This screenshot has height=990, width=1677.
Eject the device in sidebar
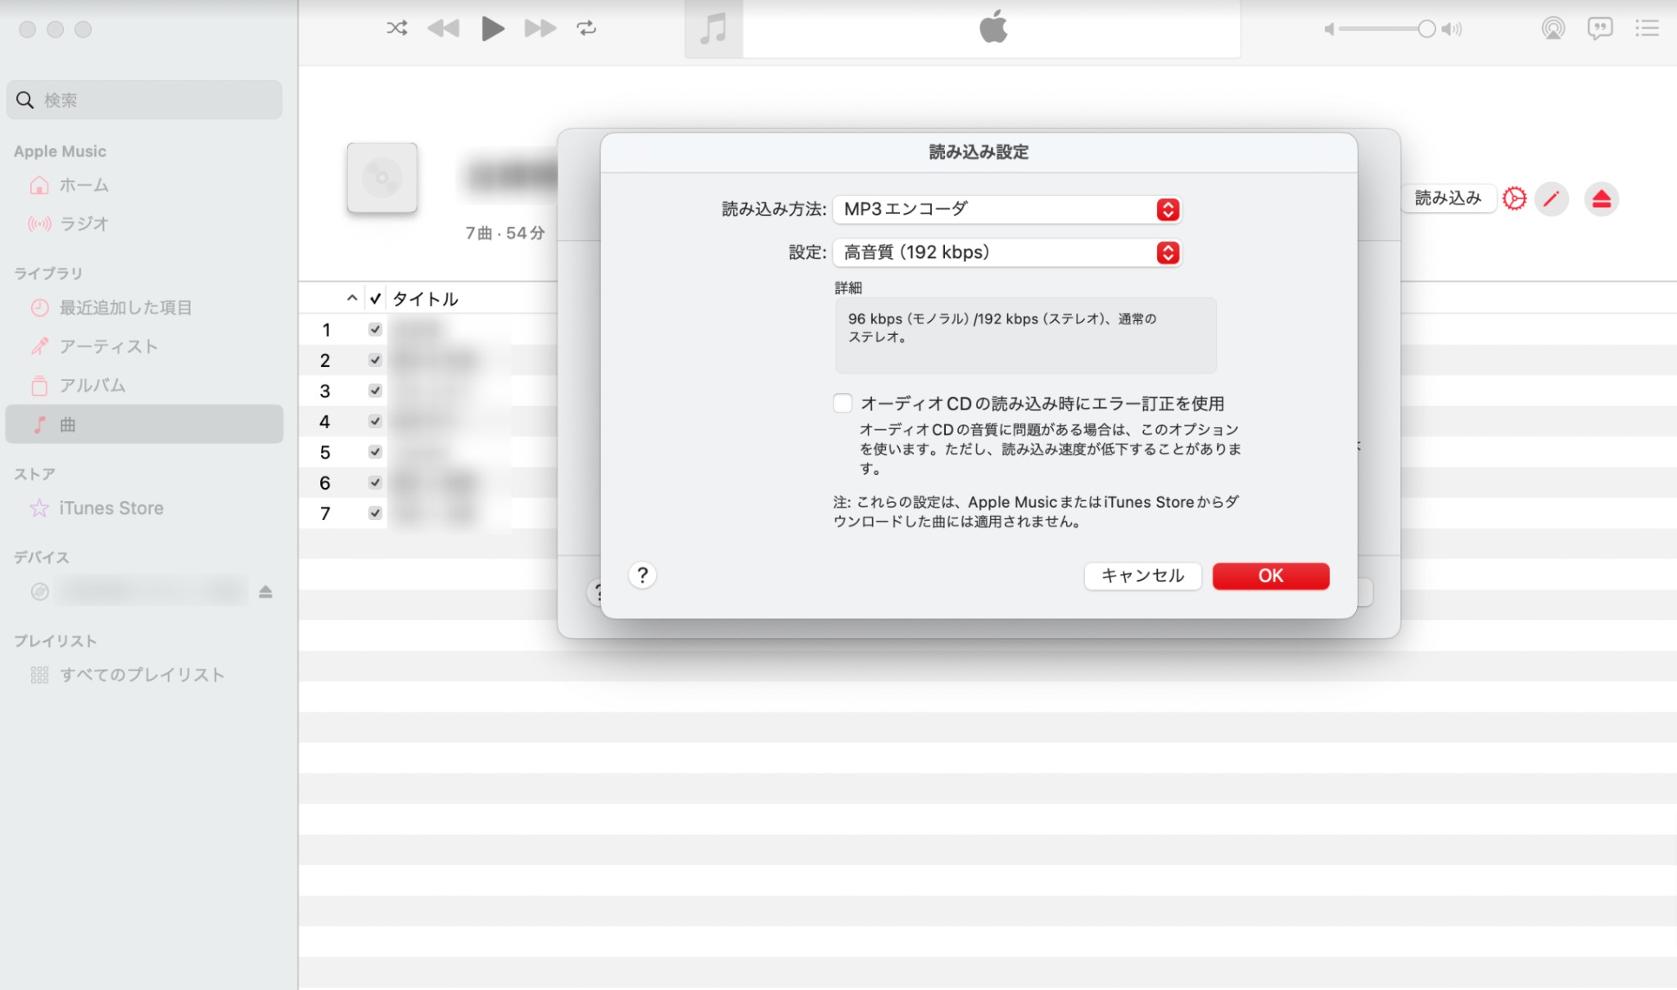(x=265, y=591)
